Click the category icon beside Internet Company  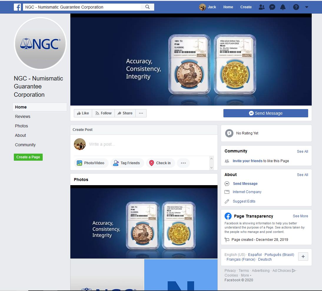[x=227, y=192]
